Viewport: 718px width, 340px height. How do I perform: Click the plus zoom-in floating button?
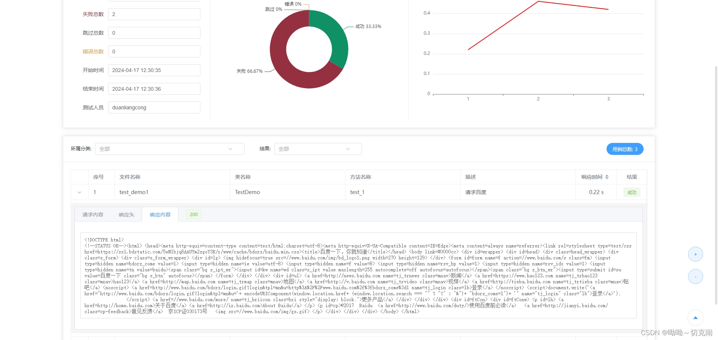(x=695, y=254)
